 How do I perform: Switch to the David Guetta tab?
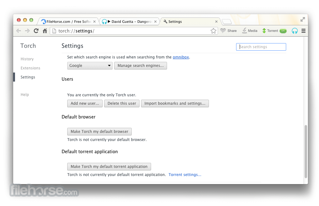[129, 22]
